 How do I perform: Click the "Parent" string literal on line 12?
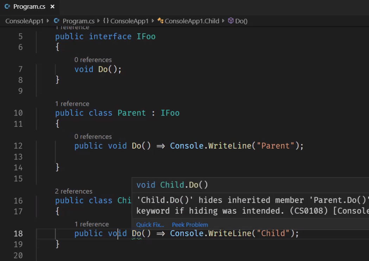click(275, 146)
